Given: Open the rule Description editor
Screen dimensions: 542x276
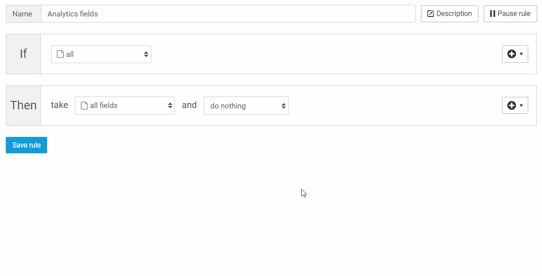Looking at the screenshot, I should tap(449, 13).
